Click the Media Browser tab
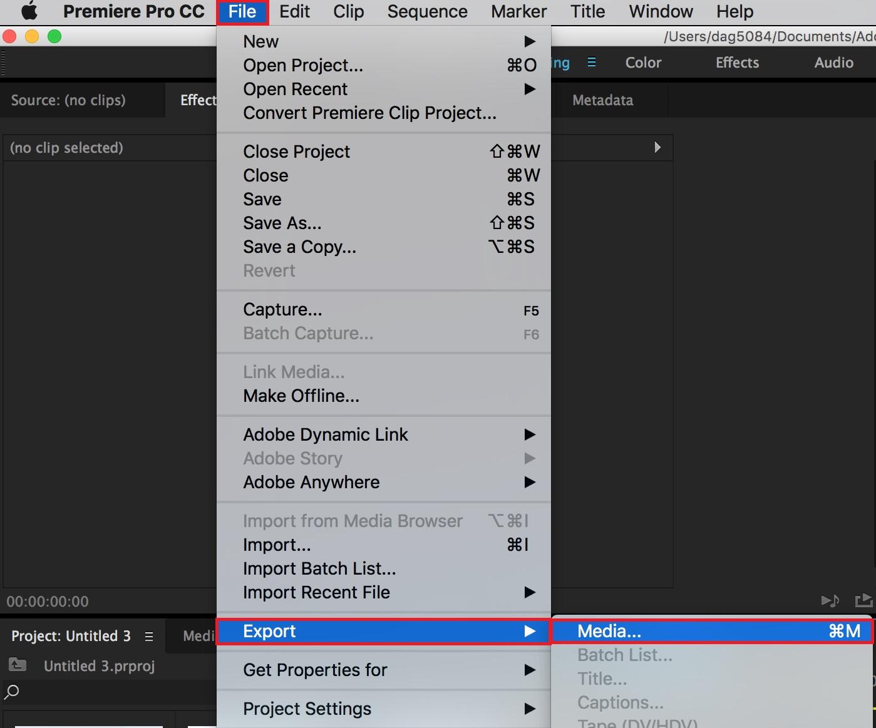Viewport: 876px width, 728px height. [199, 636]
